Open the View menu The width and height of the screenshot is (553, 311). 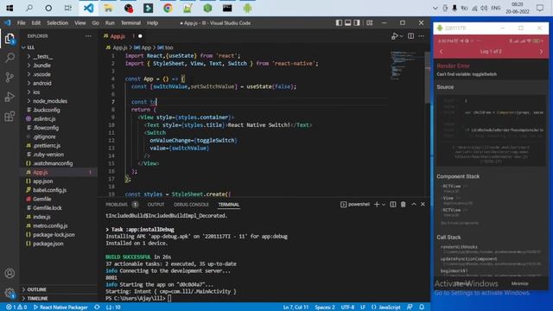coord(80,23)
